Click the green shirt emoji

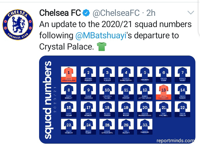point(102,47)
